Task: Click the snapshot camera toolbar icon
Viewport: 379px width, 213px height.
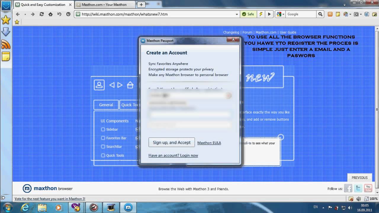Action: pos(356,14)
